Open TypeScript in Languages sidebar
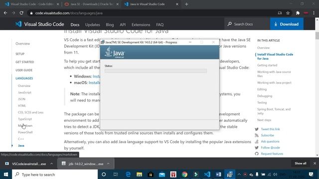The height and width of the screenshot is (179, 319). (25, 119)
